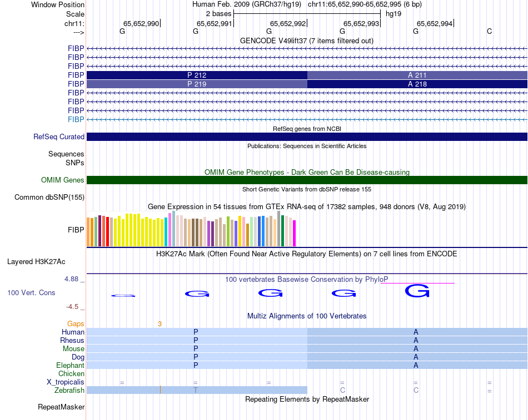Image resolution: width=528 pixels, height=420 pixels.
Task: Open the 'RefSeq genes from NCBI' track title
Action: (307, 129)
